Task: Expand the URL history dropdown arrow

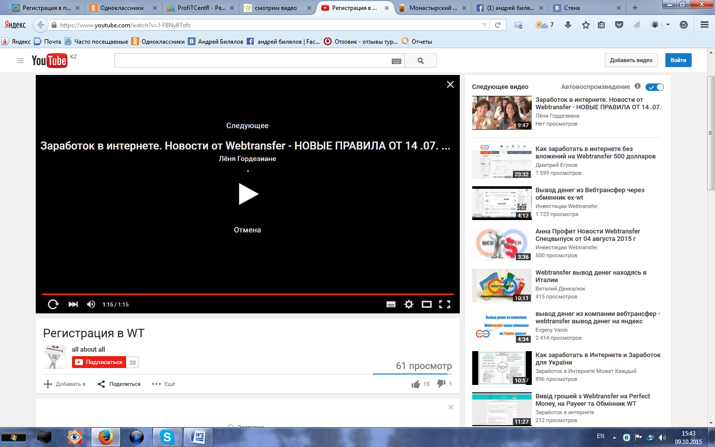Action: click(484, 25)
